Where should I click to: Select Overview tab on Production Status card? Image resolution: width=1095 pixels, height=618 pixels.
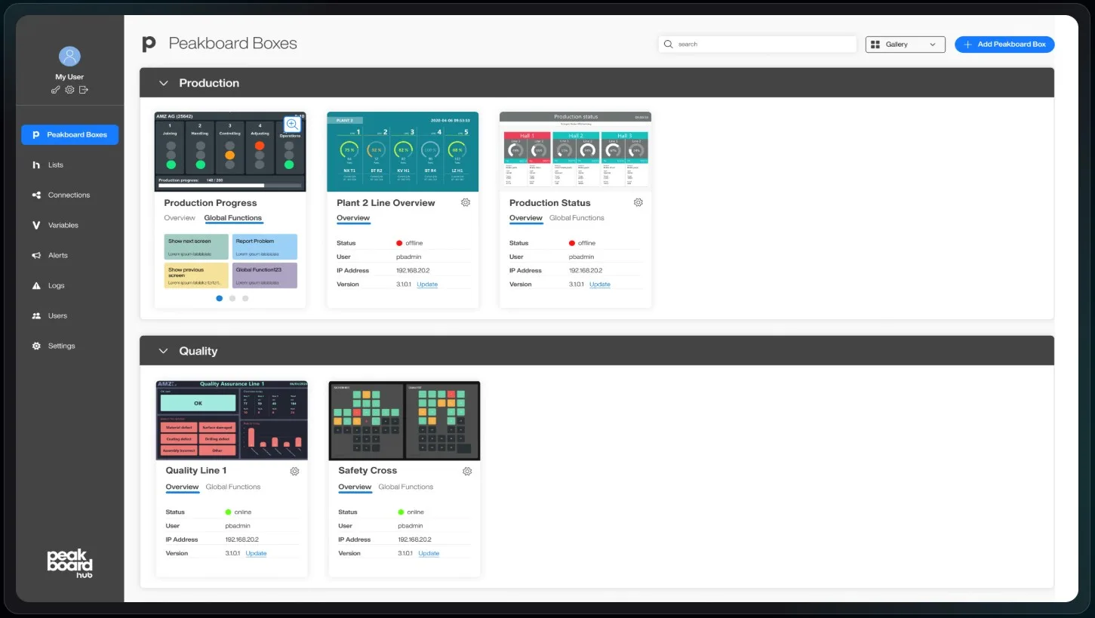click(x=526, y=218)
